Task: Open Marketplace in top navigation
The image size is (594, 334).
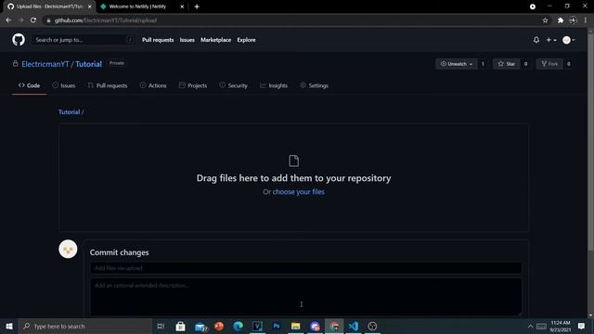Action: 215,40
